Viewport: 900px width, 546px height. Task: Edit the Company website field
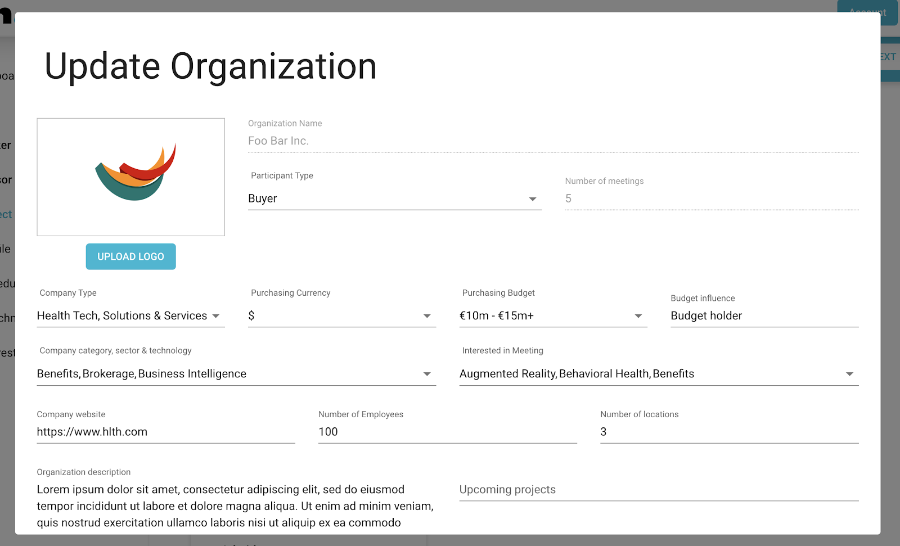click(166, 432)
